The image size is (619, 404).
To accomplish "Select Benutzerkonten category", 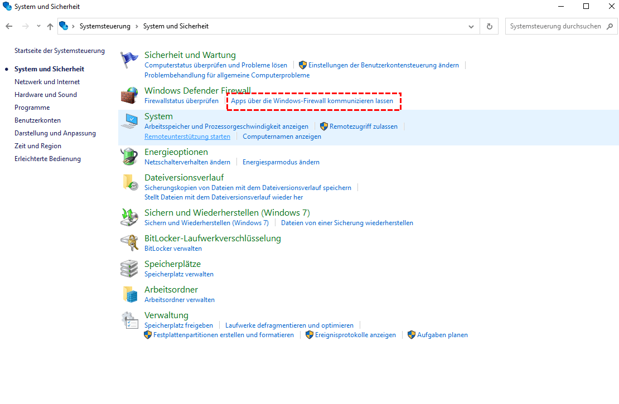I will (37, 120).
